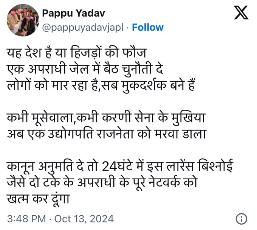Click the words 'लारेंस बिश्नोई' in the tweet
The width and height of the screenshot is (257, 230).
click(x=200, y=166)
